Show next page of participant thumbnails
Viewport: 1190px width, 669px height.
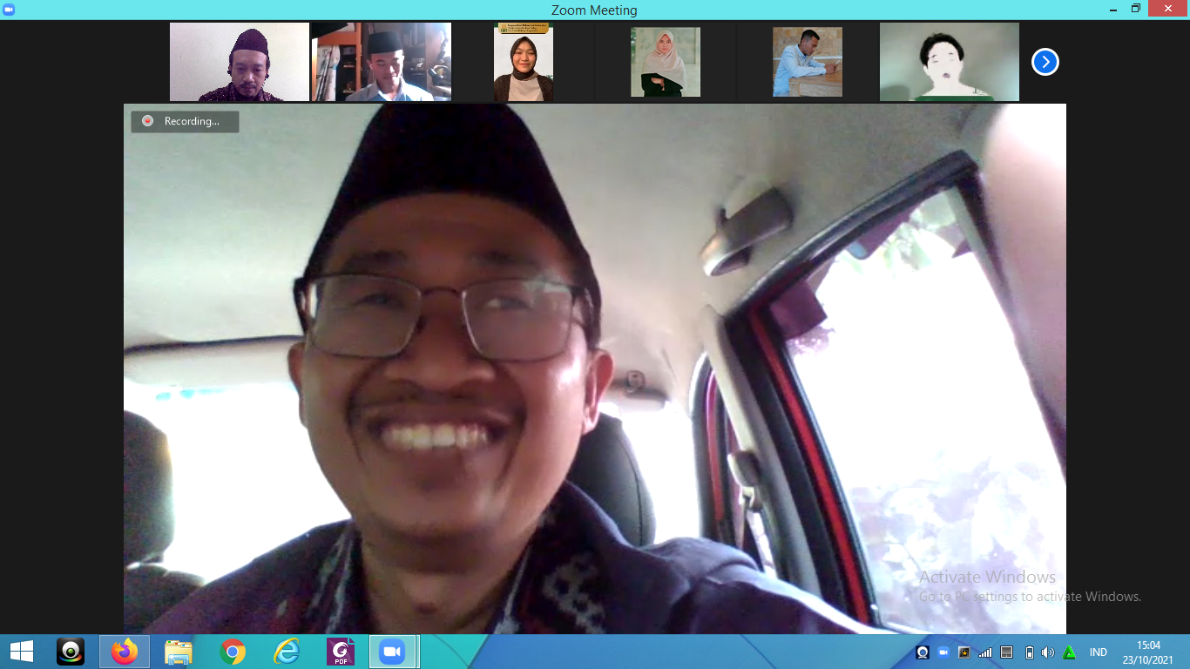click(1045, 62)
